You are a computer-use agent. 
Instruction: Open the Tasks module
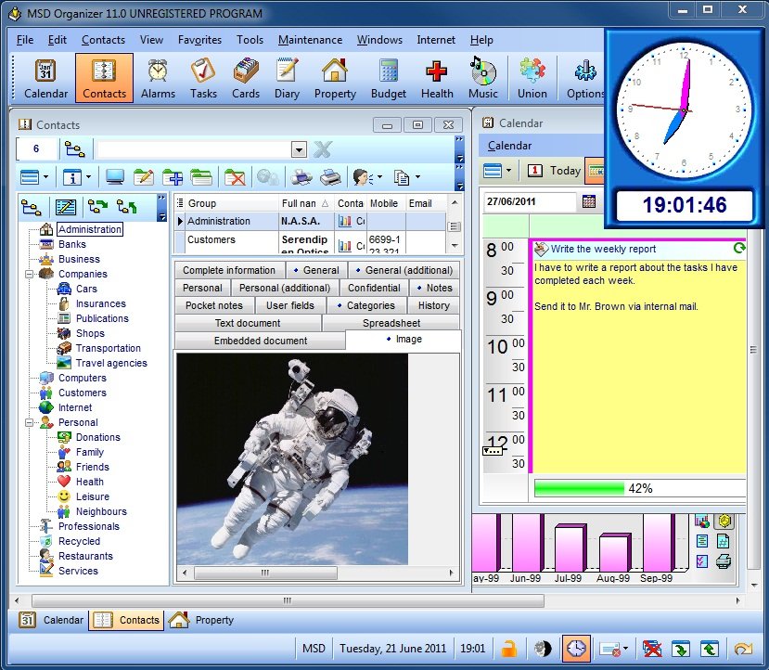203,79
